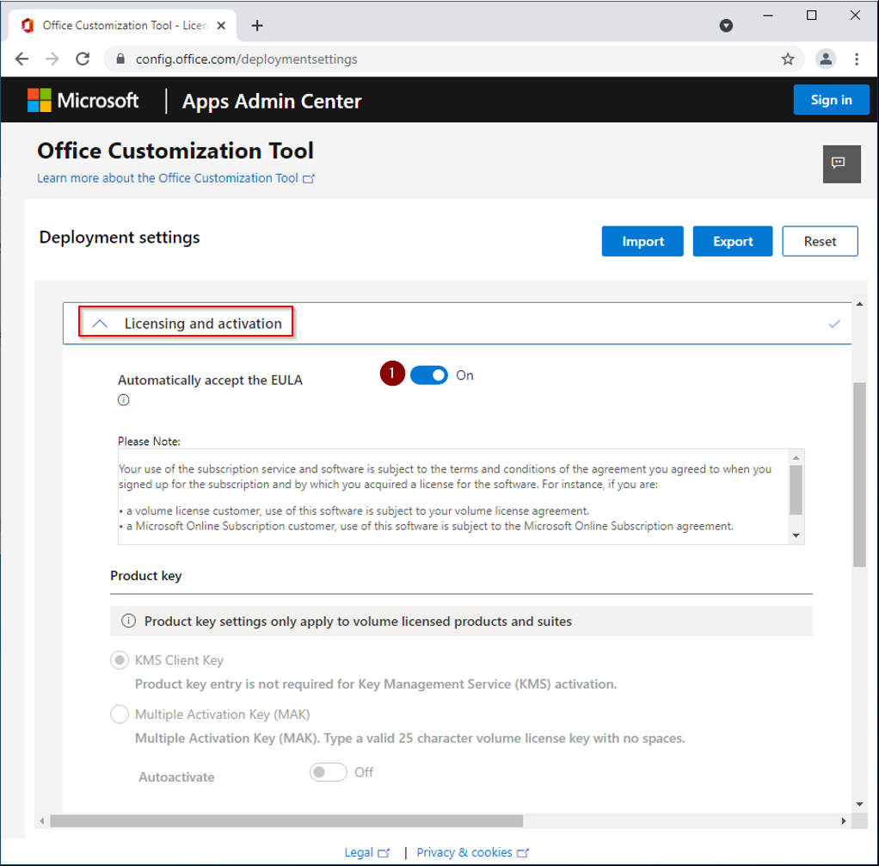This screenshot has height=866, width=879.
Task: Click the Please Note box up arrow
Action: click(796, 457)
